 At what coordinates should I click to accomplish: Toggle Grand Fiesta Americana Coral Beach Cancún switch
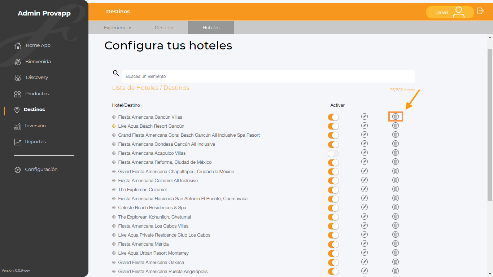point(333,135)
